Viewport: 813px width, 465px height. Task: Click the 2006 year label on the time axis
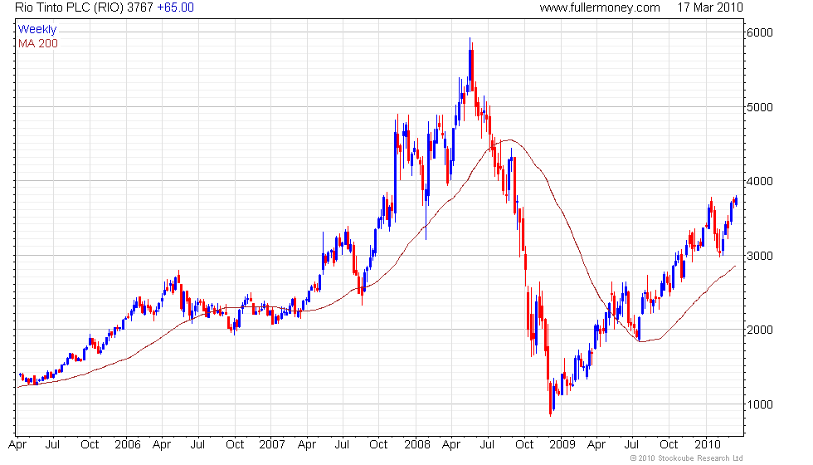128,444
